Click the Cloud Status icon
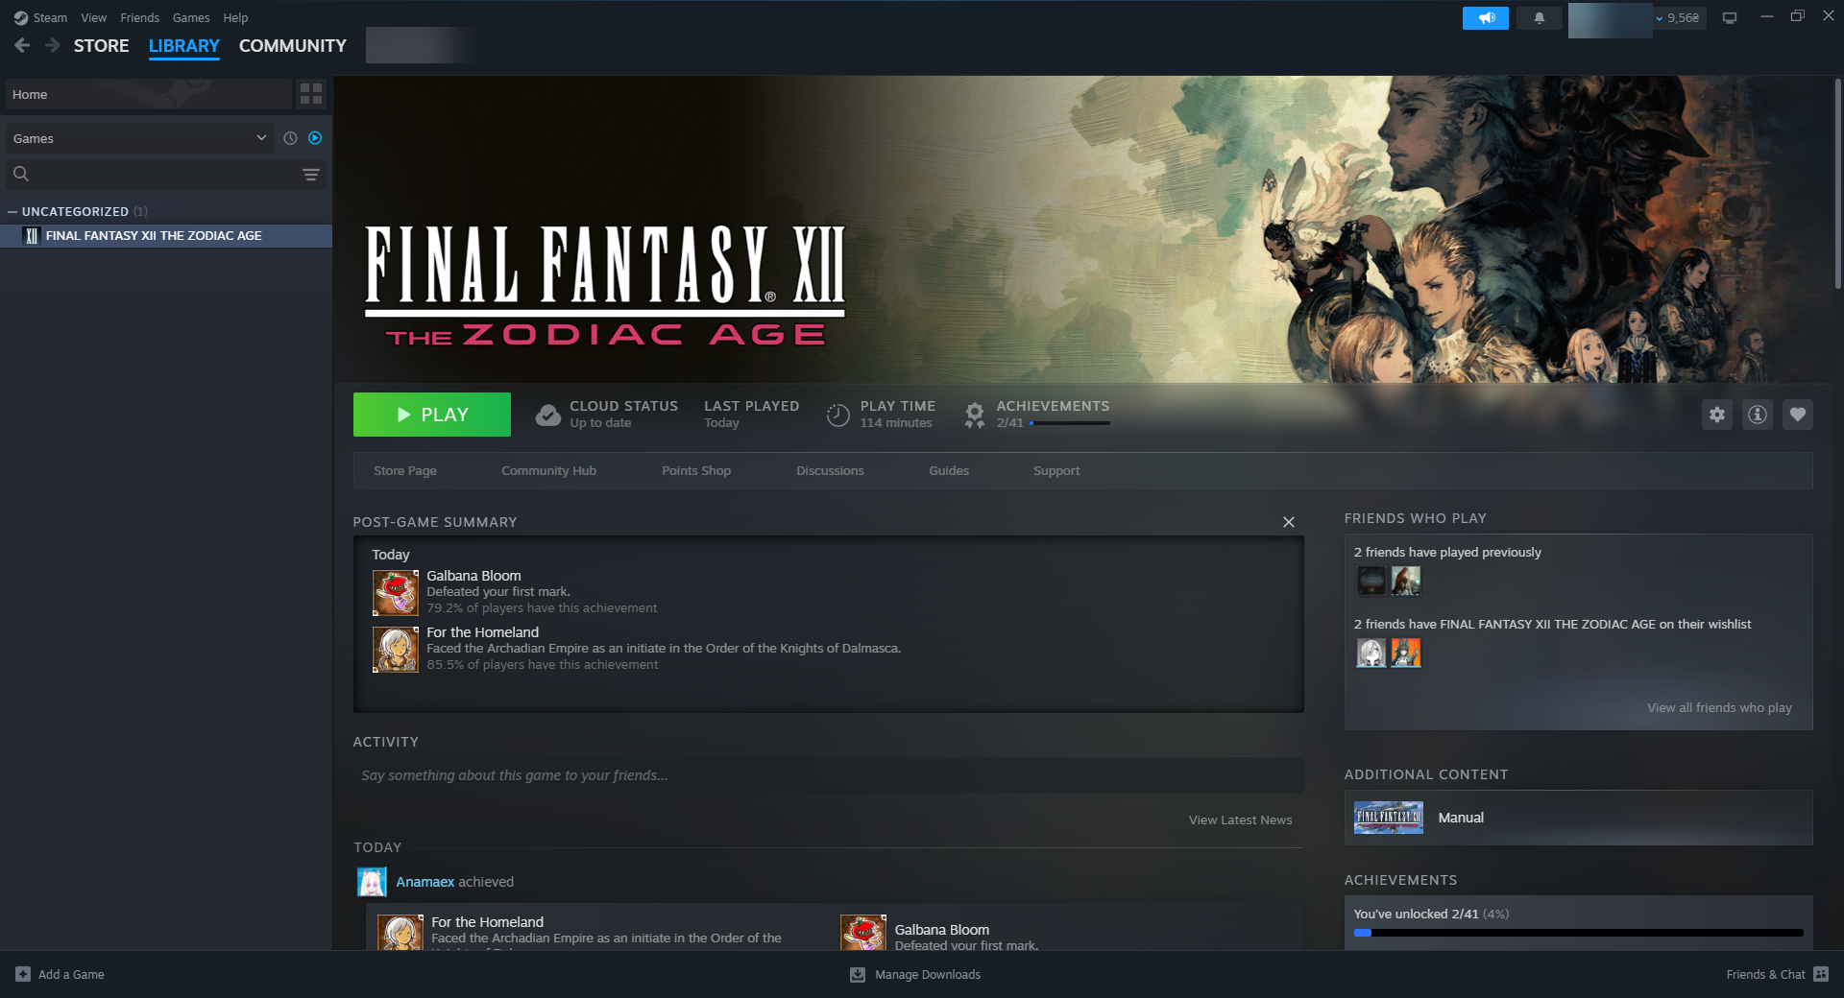This screenshot has height=998, width=1844. [548, 415]
